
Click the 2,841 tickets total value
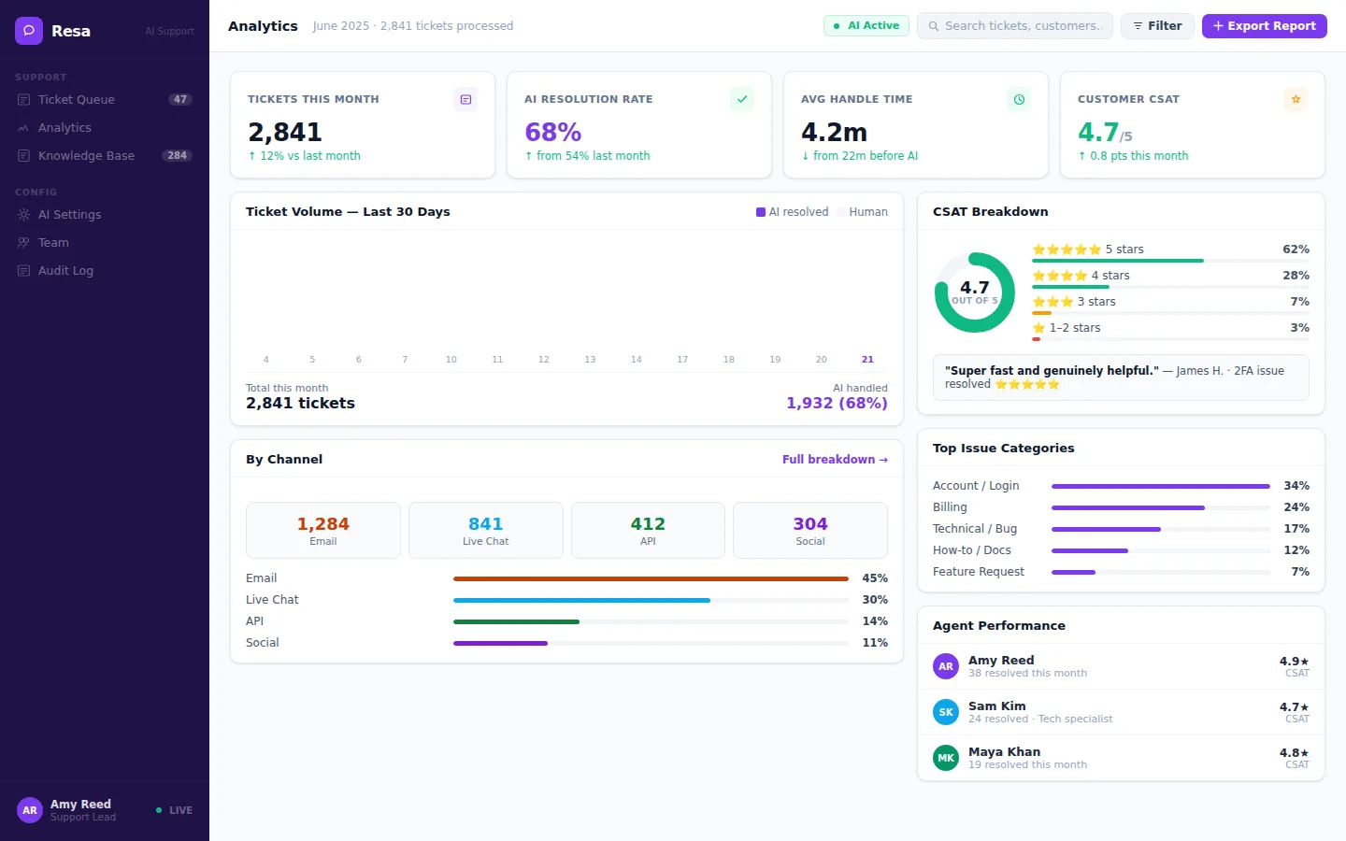pyautogui.click(x=300, y=404)
